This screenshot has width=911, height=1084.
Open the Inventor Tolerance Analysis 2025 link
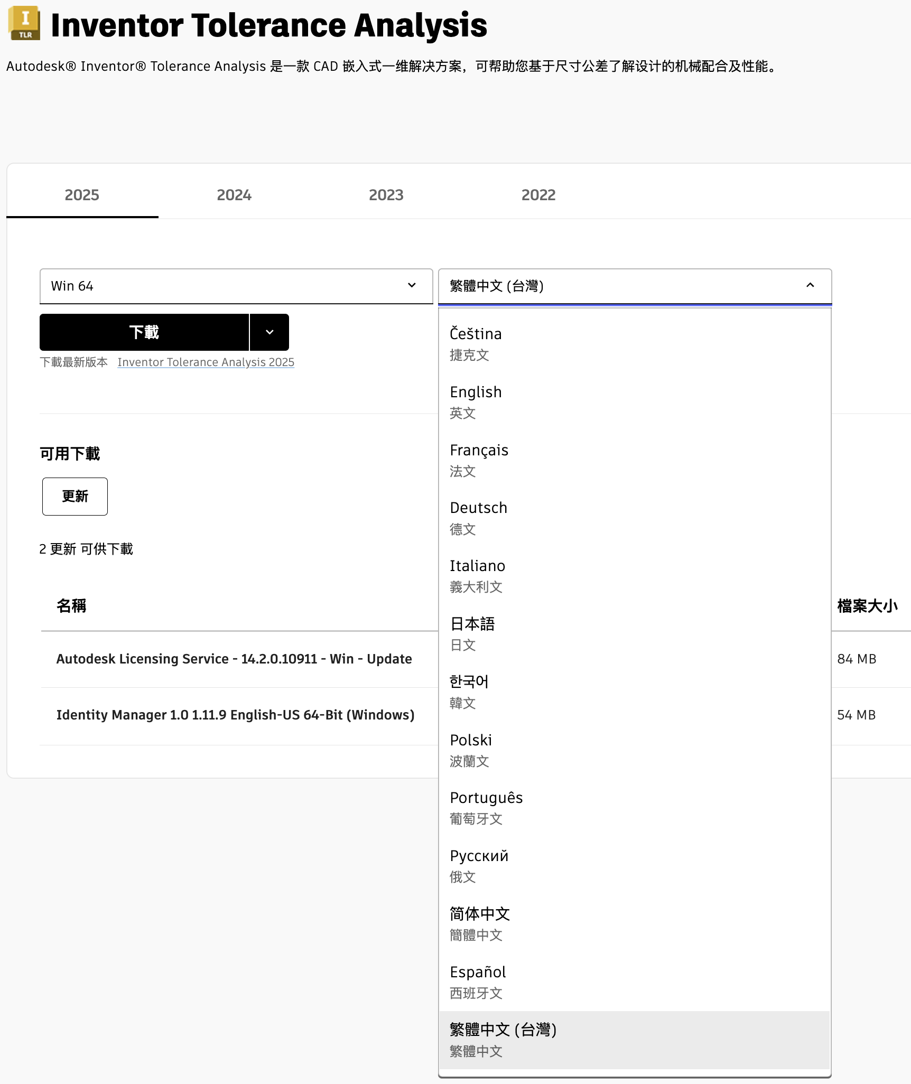pos(206,362)
